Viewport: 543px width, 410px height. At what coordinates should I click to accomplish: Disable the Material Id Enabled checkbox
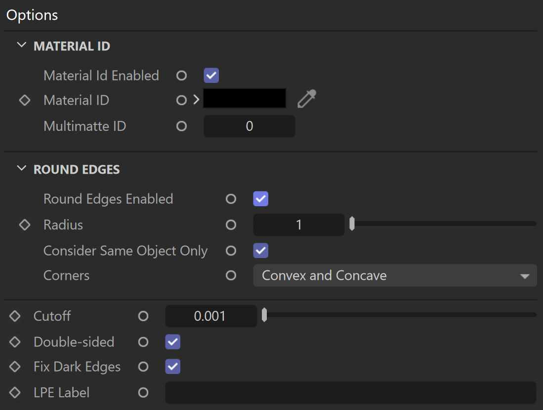click(x=211, y=75)
